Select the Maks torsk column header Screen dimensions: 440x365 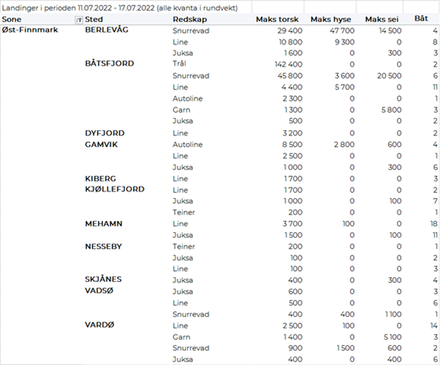click(x=278, y=20)
